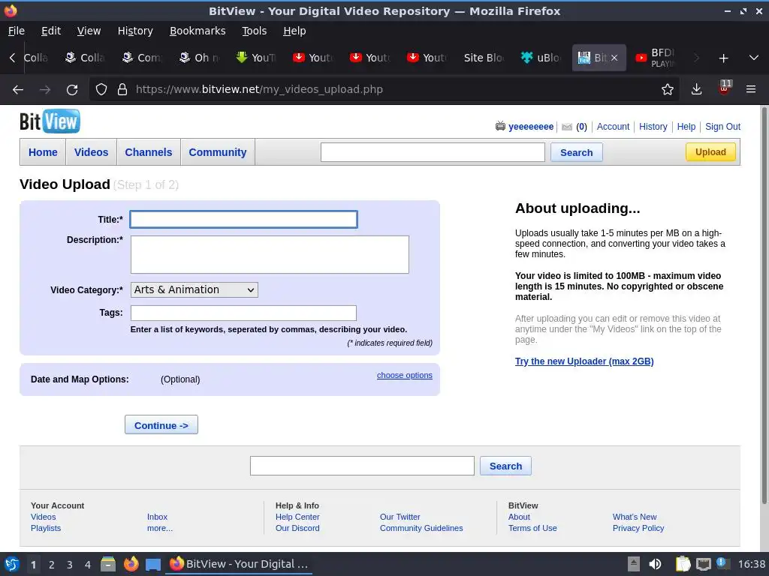
Task: Click the top search text box
Action: [433, 152]
